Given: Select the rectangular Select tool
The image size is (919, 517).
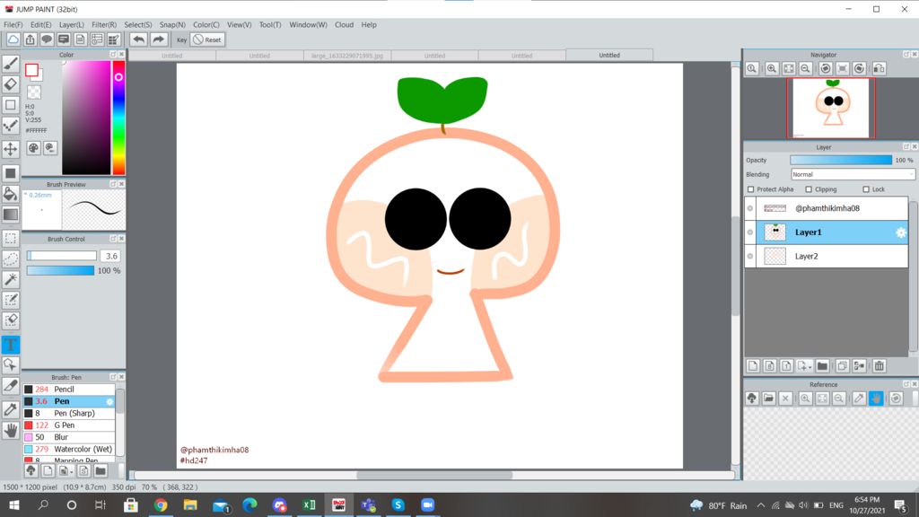Looking at the screenshot, I should pyautogui.click(x=11, y=238).
